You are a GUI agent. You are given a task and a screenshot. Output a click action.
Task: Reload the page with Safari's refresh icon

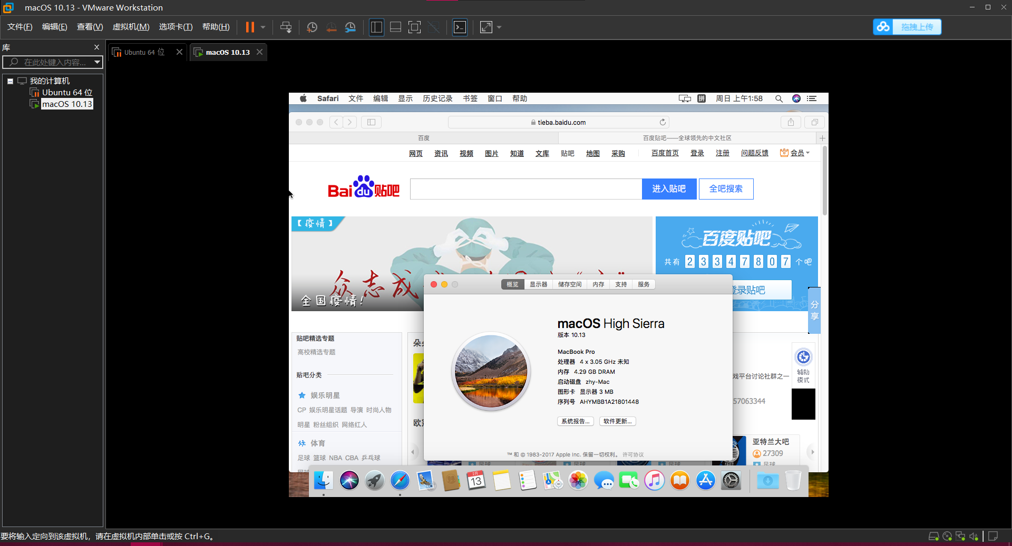pyautogui.click(x=663, y=122)
